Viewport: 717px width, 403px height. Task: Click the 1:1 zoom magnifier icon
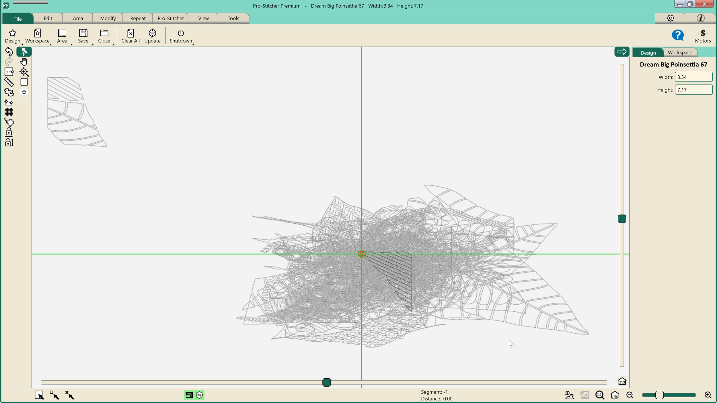[x=599, y=395]
